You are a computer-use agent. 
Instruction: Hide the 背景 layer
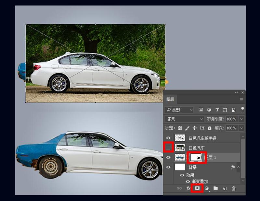(168, 167)
